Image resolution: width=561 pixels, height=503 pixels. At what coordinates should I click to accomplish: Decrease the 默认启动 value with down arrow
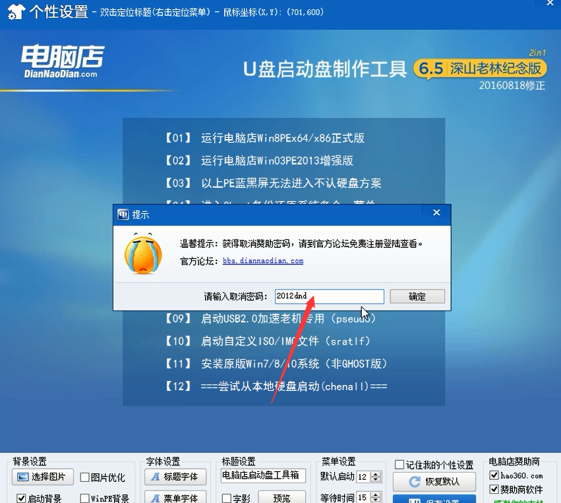pyautogui.click(x=375, y=480)
